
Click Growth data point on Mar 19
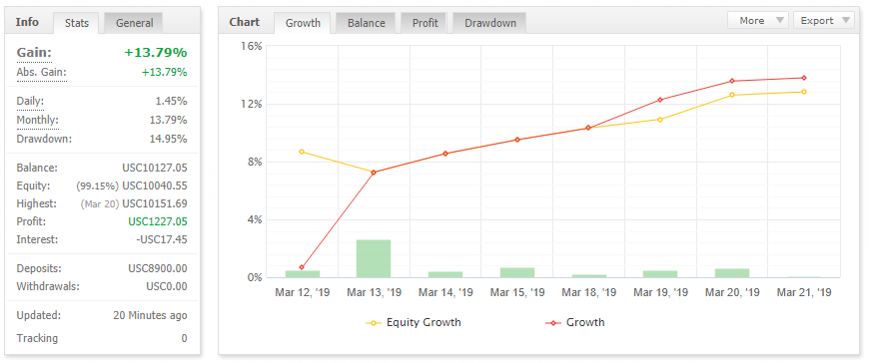660,100
